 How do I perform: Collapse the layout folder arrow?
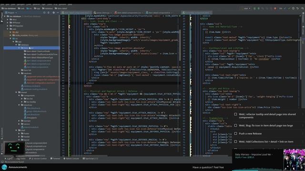tap(19, 140)
